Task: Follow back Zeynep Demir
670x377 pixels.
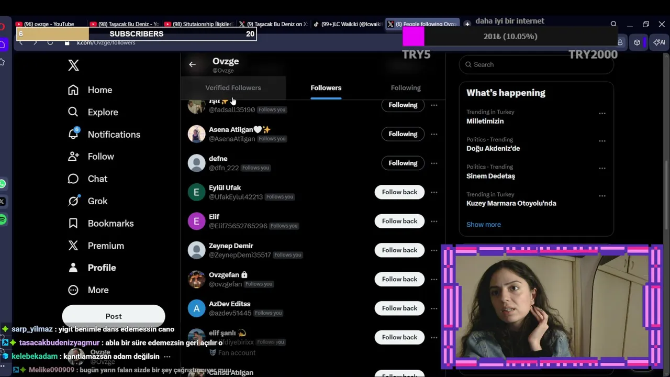Action: point(399,250)
